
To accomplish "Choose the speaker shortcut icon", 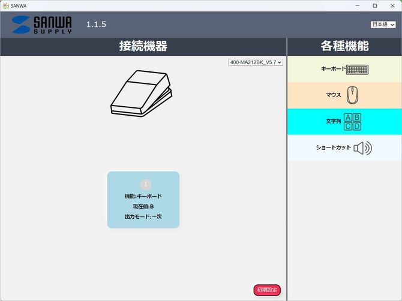I will coord(362,148).
